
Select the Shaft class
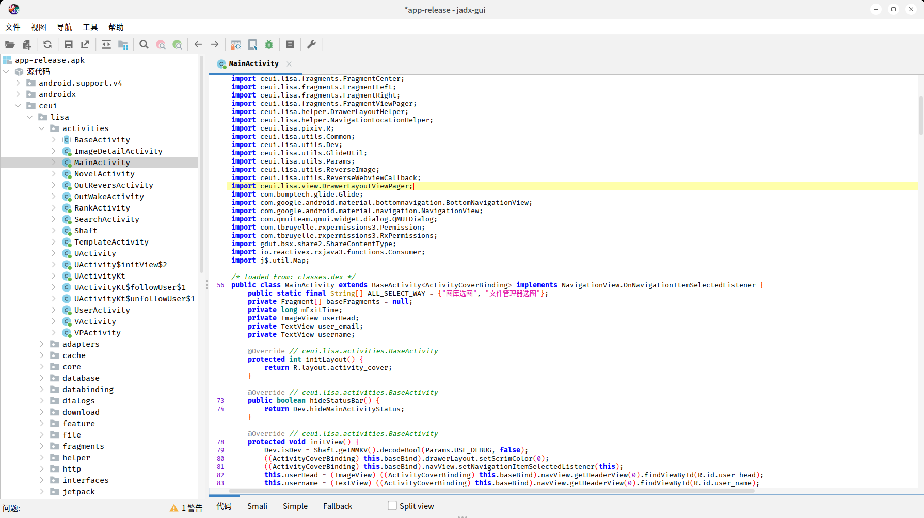[x=85, y=231]
